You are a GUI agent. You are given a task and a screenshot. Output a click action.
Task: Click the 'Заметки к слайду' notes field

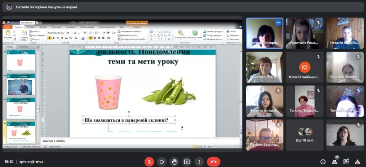point(140,141)
